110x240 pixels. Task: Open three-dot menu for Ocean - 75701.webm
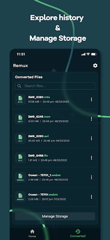(x=91, y=197)
